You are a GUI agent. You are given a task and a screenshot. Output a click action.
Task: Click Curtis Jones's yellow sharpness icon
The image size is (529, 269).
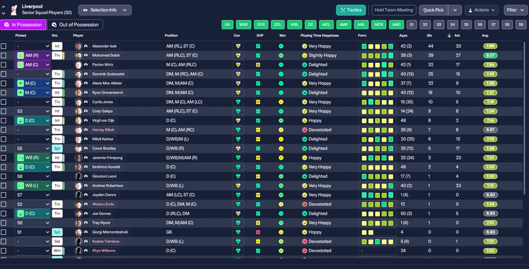(258, 102)
